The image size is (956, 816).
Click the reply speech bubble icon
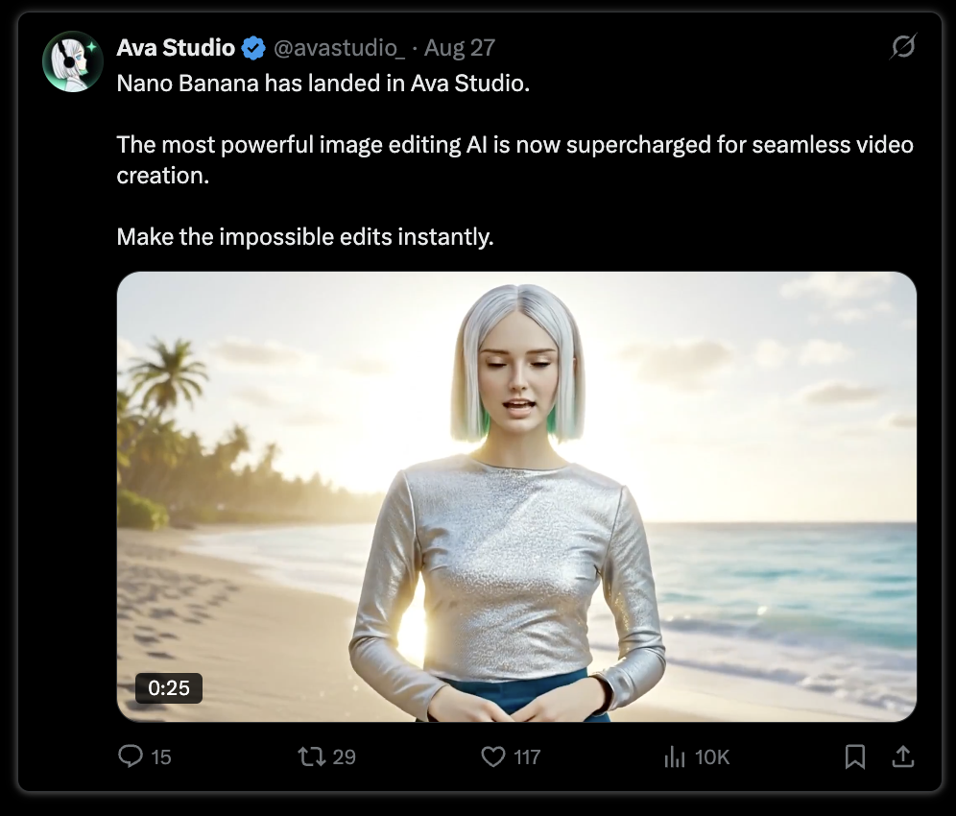point(130,756)
